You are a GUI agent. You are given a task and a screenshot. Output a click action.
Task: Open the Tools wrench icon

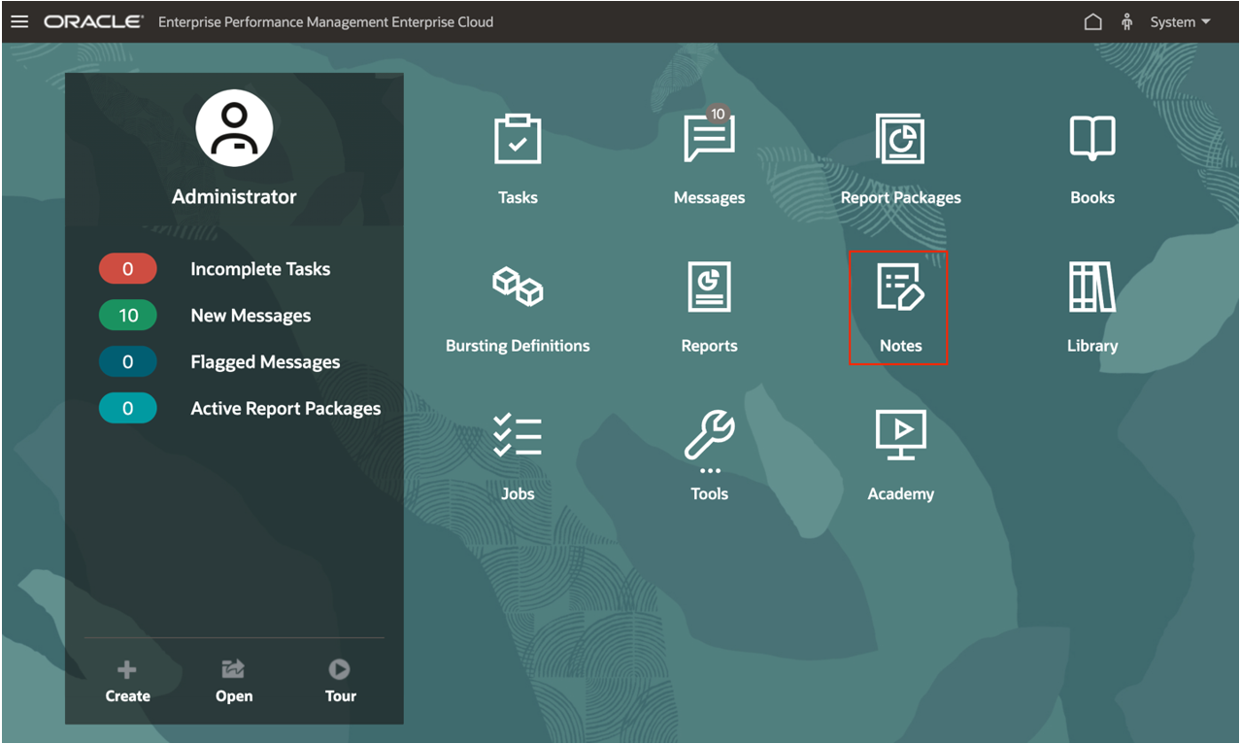click(709, 435)
